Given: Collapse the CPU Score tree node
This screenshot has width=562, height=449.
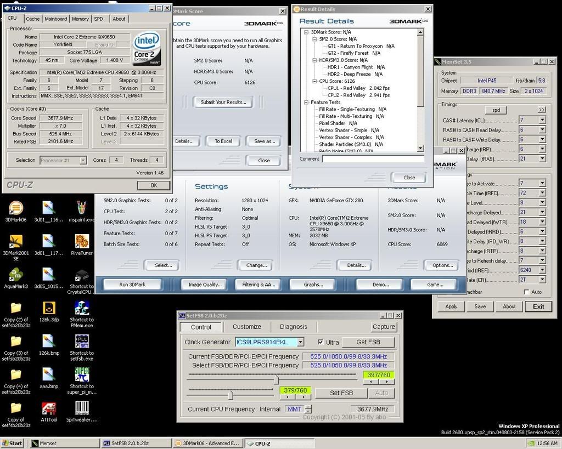Looking at the screenshot, I should coord(314,81).
